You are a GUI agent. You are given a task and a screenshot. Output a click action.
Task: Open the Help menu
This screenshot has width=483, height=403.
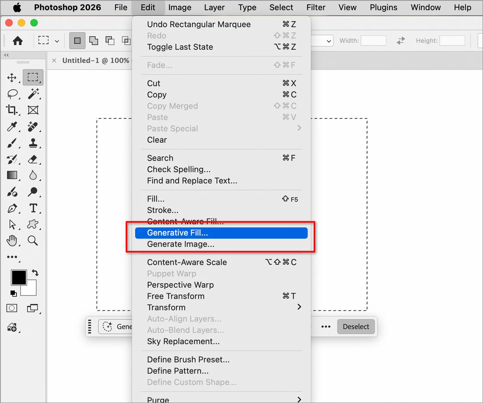point(462,7)
